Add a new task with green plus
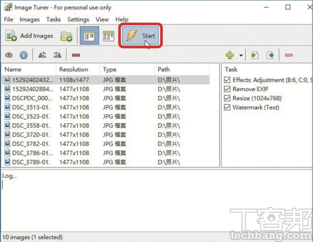This screenshot has height=242, width=313. [x=230, y=55]
